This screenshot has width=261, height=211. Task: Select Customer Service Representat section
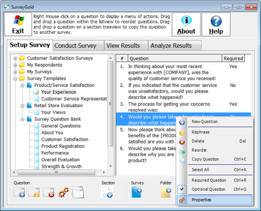74,99
